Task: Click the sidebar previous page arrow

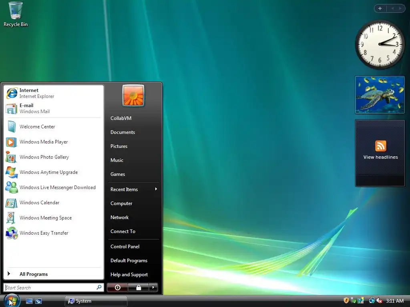Action: pos(392,8)
